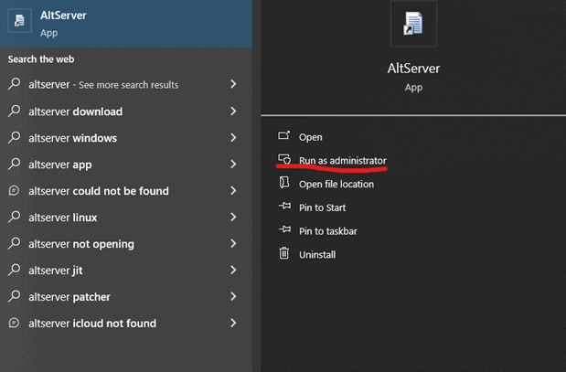Click the large AltServer app icon
The width and height of the screenshot is (566, 372).
pos(413,24)
